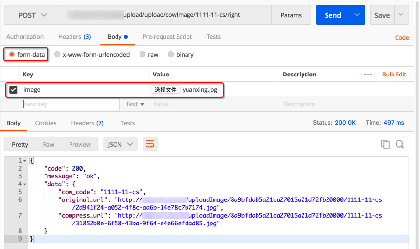Image resolution: width=420 pixels, height=249 pixels.
Task: Switch to the Pre-request Script tab
Action: click(x=167, y=37)
